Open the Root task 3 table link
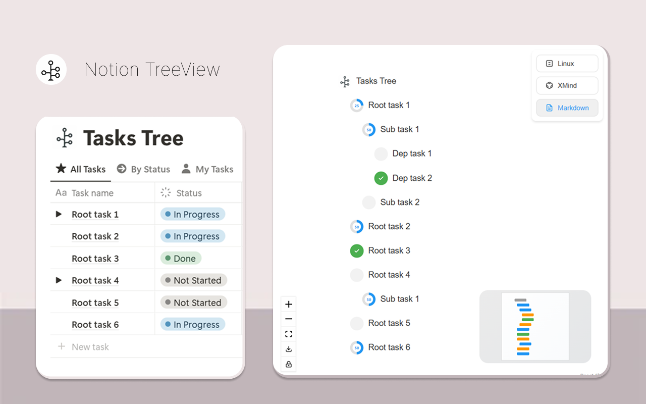This screenshot has height=404, width=646. pyautogui.click(x=95, y=259)
